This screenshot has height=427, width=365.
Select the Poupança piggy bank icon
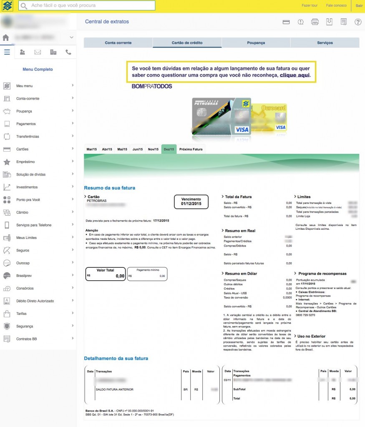[7, 111]
